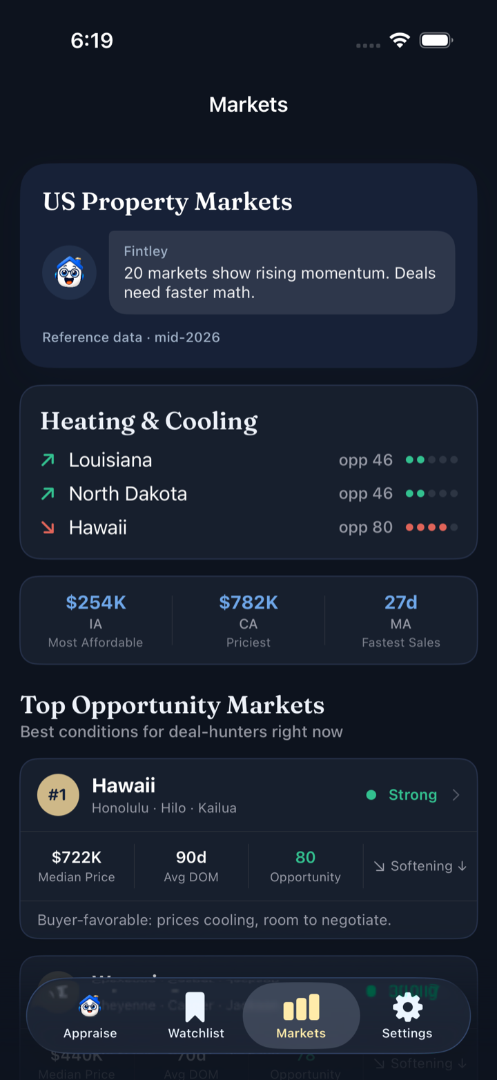Tap the green arrow beside North Dakota

(48, 493)
